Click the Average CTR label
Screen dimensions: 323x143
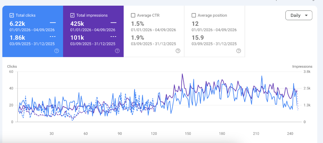[148, 15]
